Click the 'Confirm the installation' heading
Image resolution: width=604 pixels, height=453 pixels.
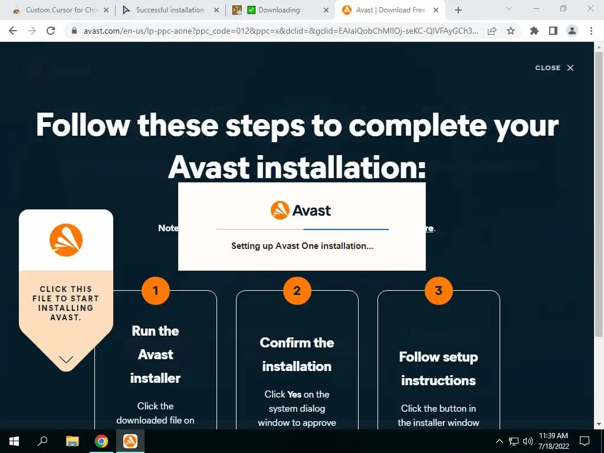coord(297,354)
